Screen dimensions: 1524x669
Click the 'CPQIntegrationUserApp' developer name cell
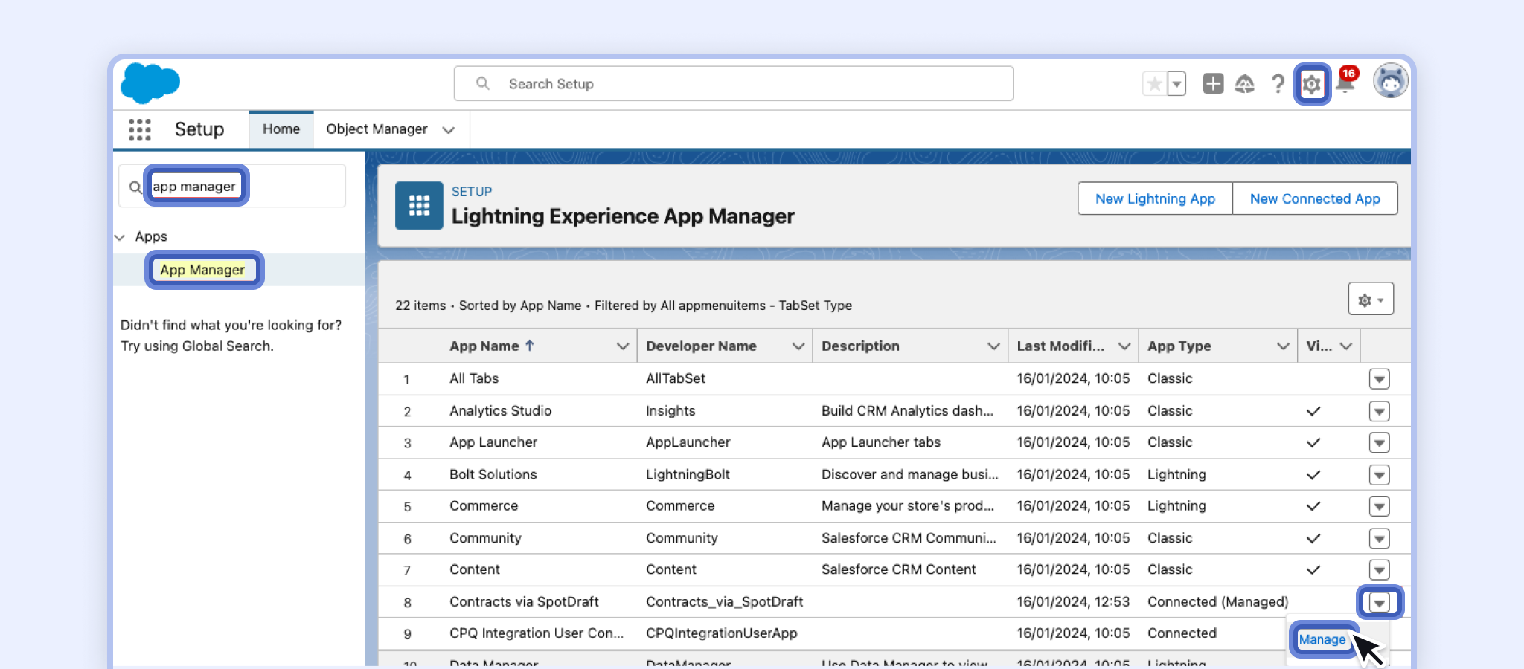[721, 633]
